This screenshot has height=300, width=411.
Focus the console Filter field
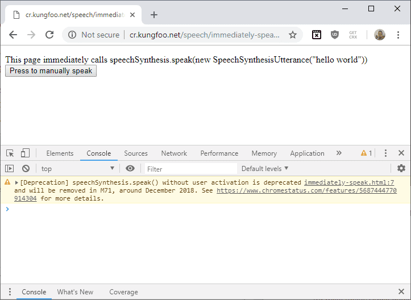click(191, 169)
